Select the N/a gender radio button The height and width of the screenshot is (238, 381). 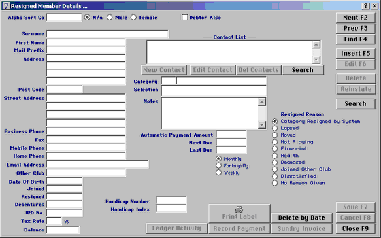click(87, 18)
